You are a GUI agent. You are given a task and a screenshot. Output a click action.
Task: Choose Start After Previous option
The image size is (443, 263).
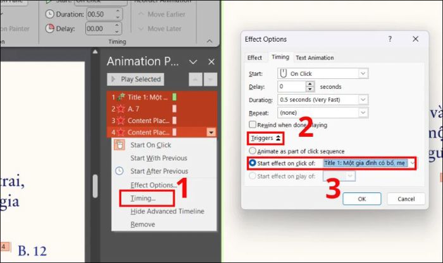pos(159,171)
